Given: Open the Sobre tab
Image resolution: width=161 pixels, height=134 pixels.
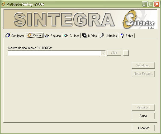Looking at the screenshot, I should click(127, 36).
